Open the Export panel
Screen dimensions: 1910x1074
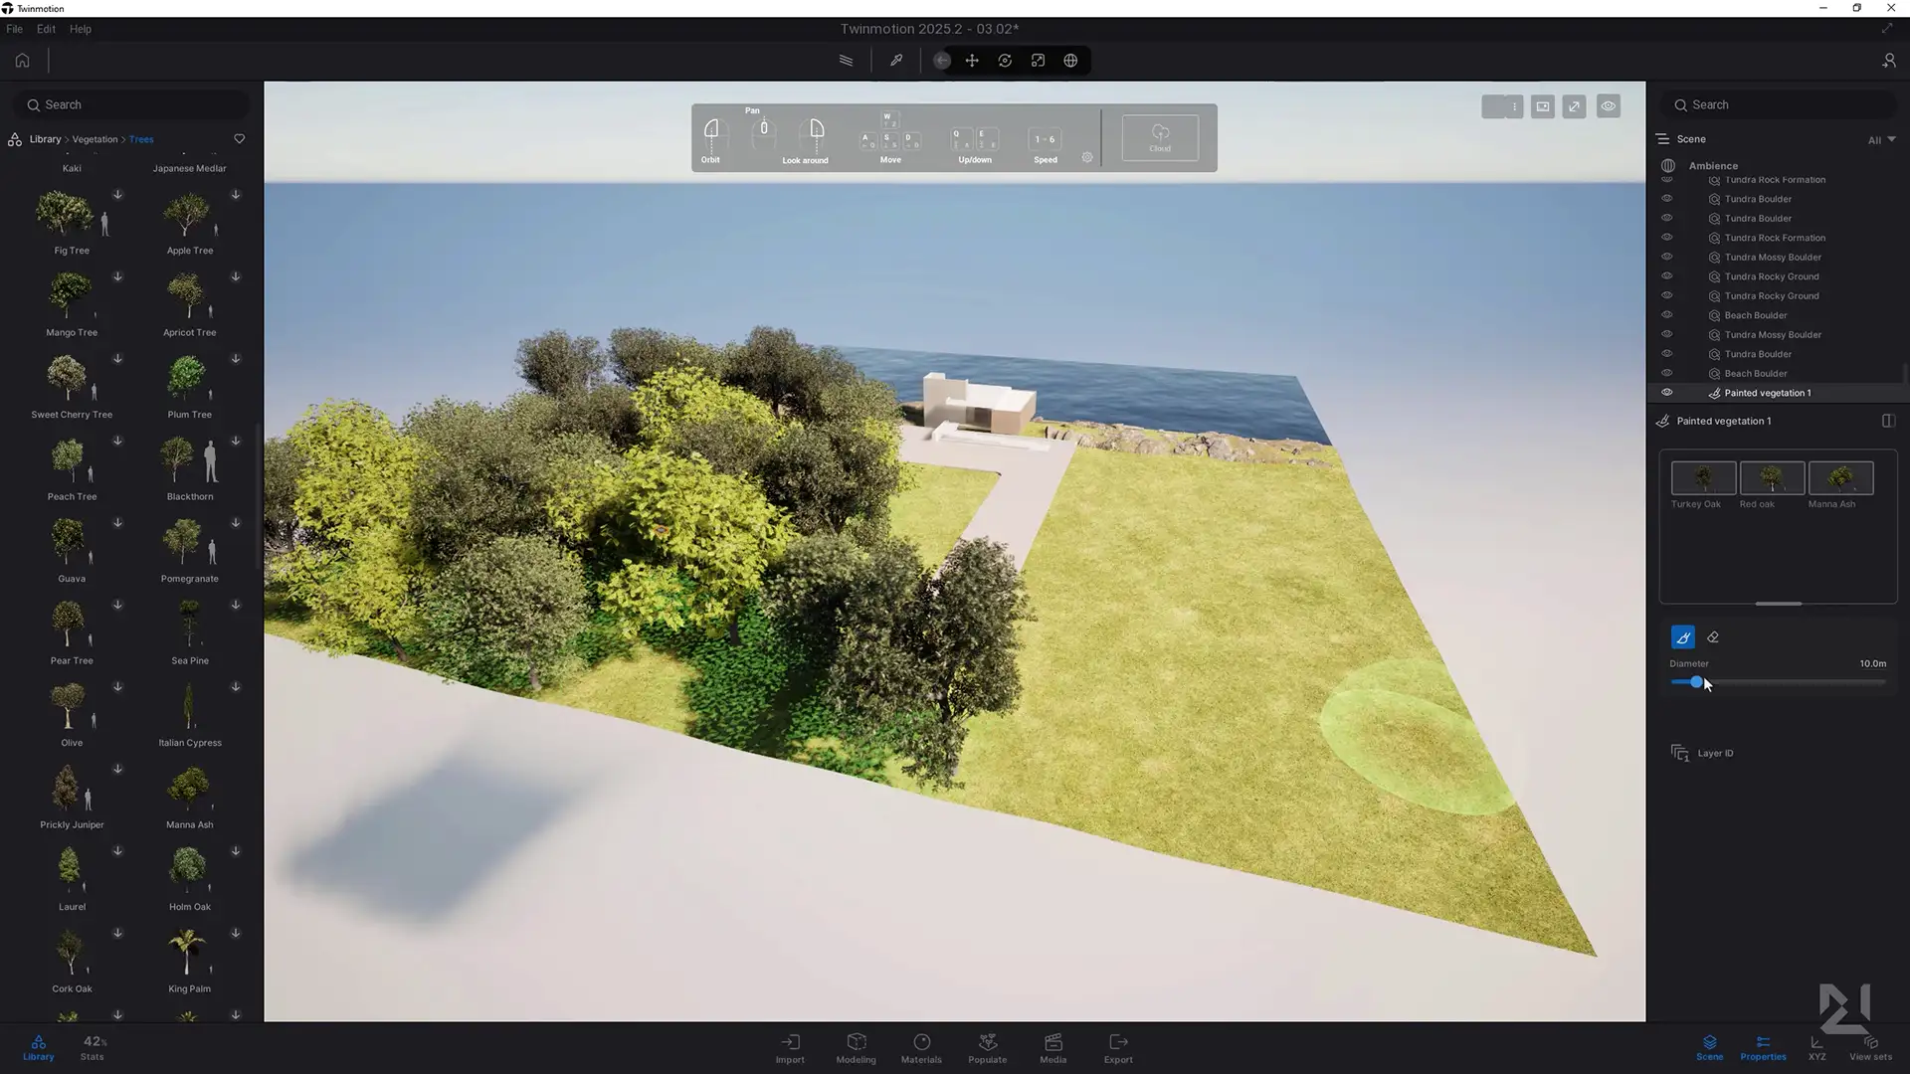click(1118, 1047)
